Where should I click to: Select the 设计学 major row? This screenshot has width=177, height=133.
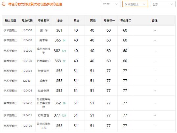[89, 30]
